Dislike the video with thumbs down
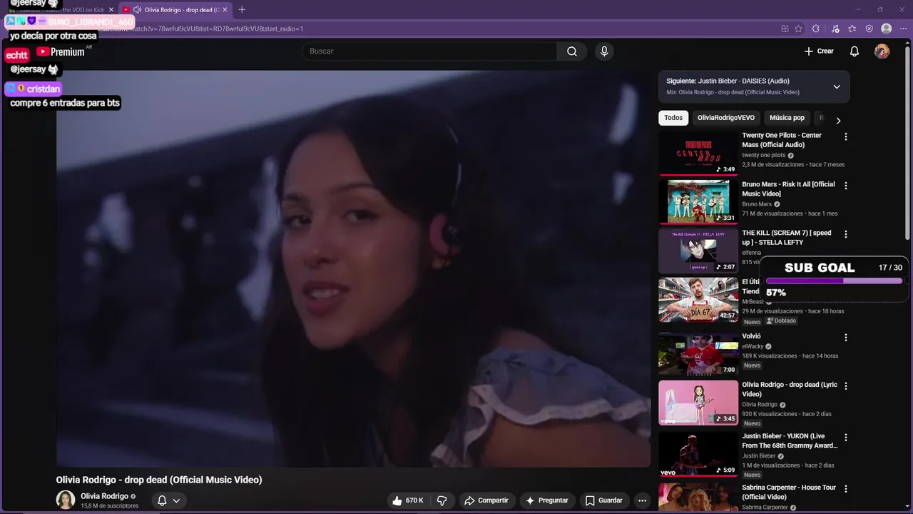Viewport: 913px width, 514px height. (442, 500)
